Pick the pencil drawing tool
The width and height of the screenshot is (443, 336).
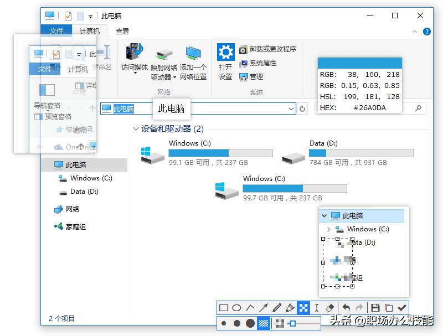[277, 308]
